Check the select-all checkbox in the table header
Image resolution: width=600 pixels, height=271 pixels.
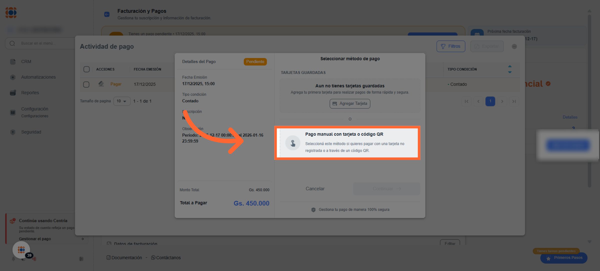pyautogui.click(x=86, y=69)
